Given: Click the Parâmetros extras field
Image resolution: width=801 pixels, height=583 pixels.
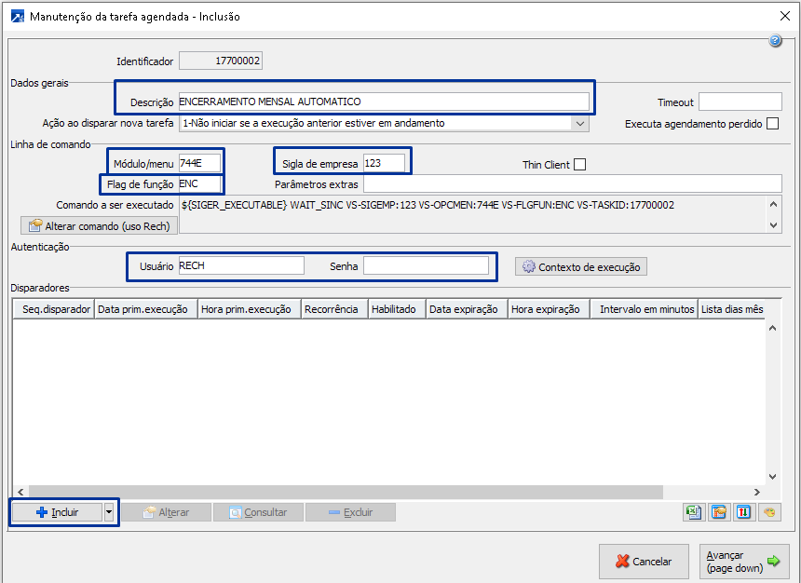Looking at the screenshot, I should click(x=573, y=184).
